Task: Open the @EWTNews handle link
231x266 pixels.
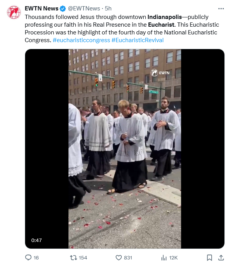Action: coord(84,9)
